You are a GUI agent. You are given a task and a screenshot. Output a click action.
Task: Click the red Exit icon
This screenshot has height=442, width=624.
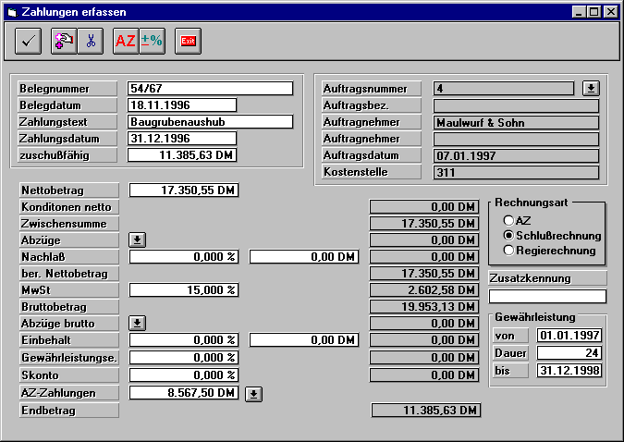[189, 41]
